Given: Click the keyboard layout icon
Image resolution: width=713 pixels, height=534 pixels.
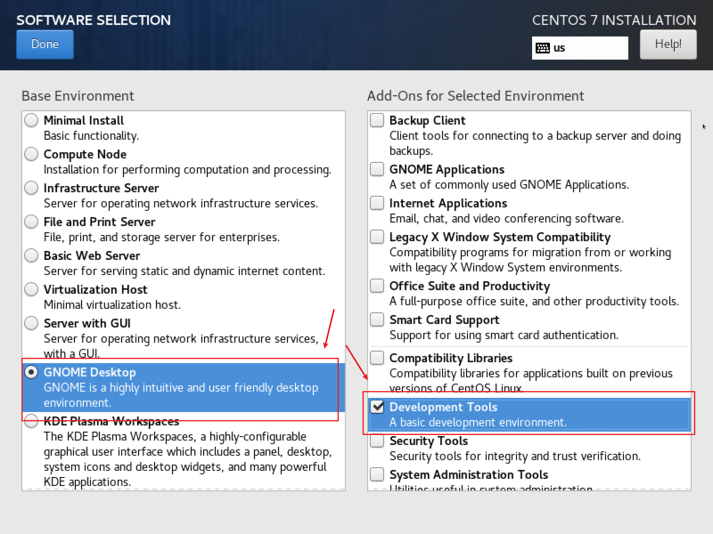Looking at the screenshot, I should tap(542, 48).
